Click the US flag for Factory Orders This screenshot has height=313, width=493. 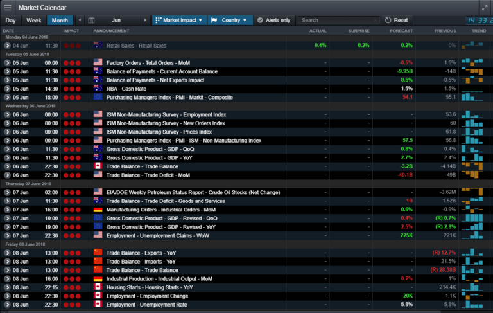click(x=98, y=62)
